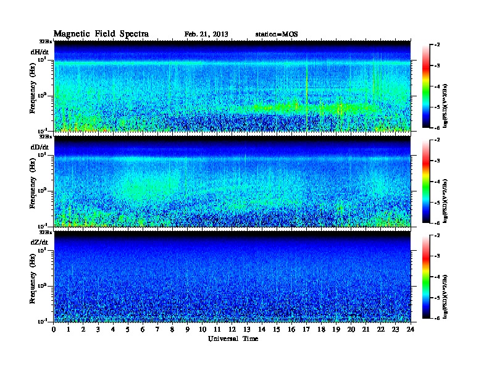The width and height of the screenshot is (489, 378).
Task: Click hour 20 on the time axis
Action: (x=351, y=329)
